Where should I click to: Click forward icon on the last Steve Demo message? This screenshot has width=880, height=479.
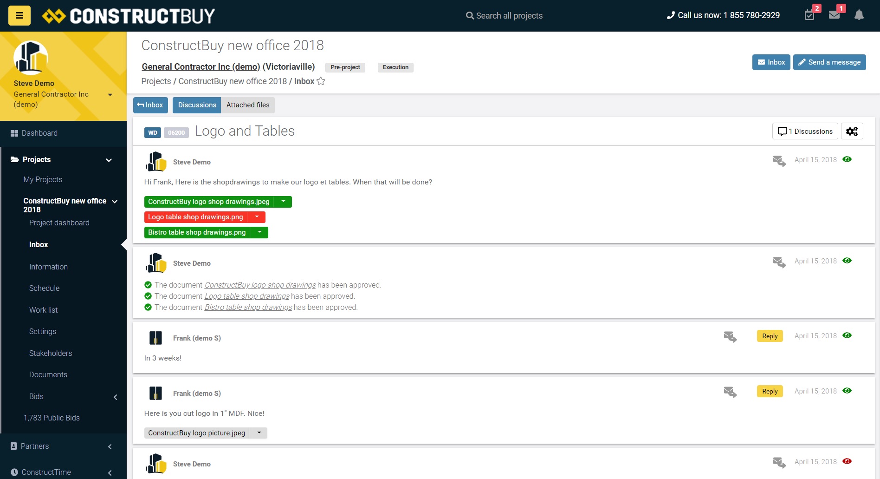779,463
